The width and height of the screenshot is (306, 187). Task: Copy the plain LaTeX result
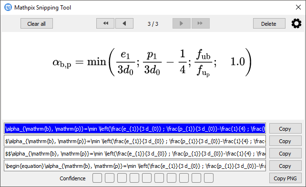coord(286,129)
